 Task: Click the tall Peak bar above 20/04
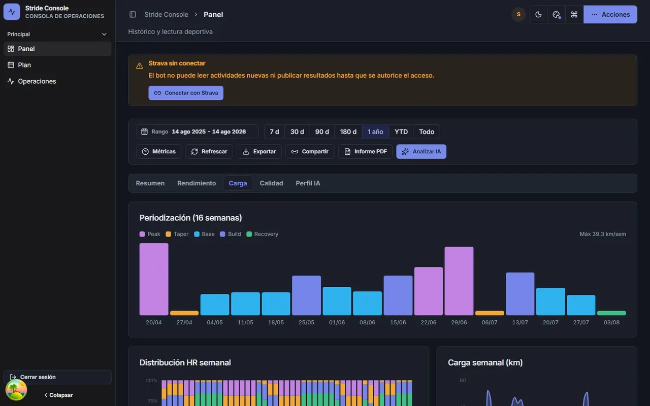click(154, 279)
